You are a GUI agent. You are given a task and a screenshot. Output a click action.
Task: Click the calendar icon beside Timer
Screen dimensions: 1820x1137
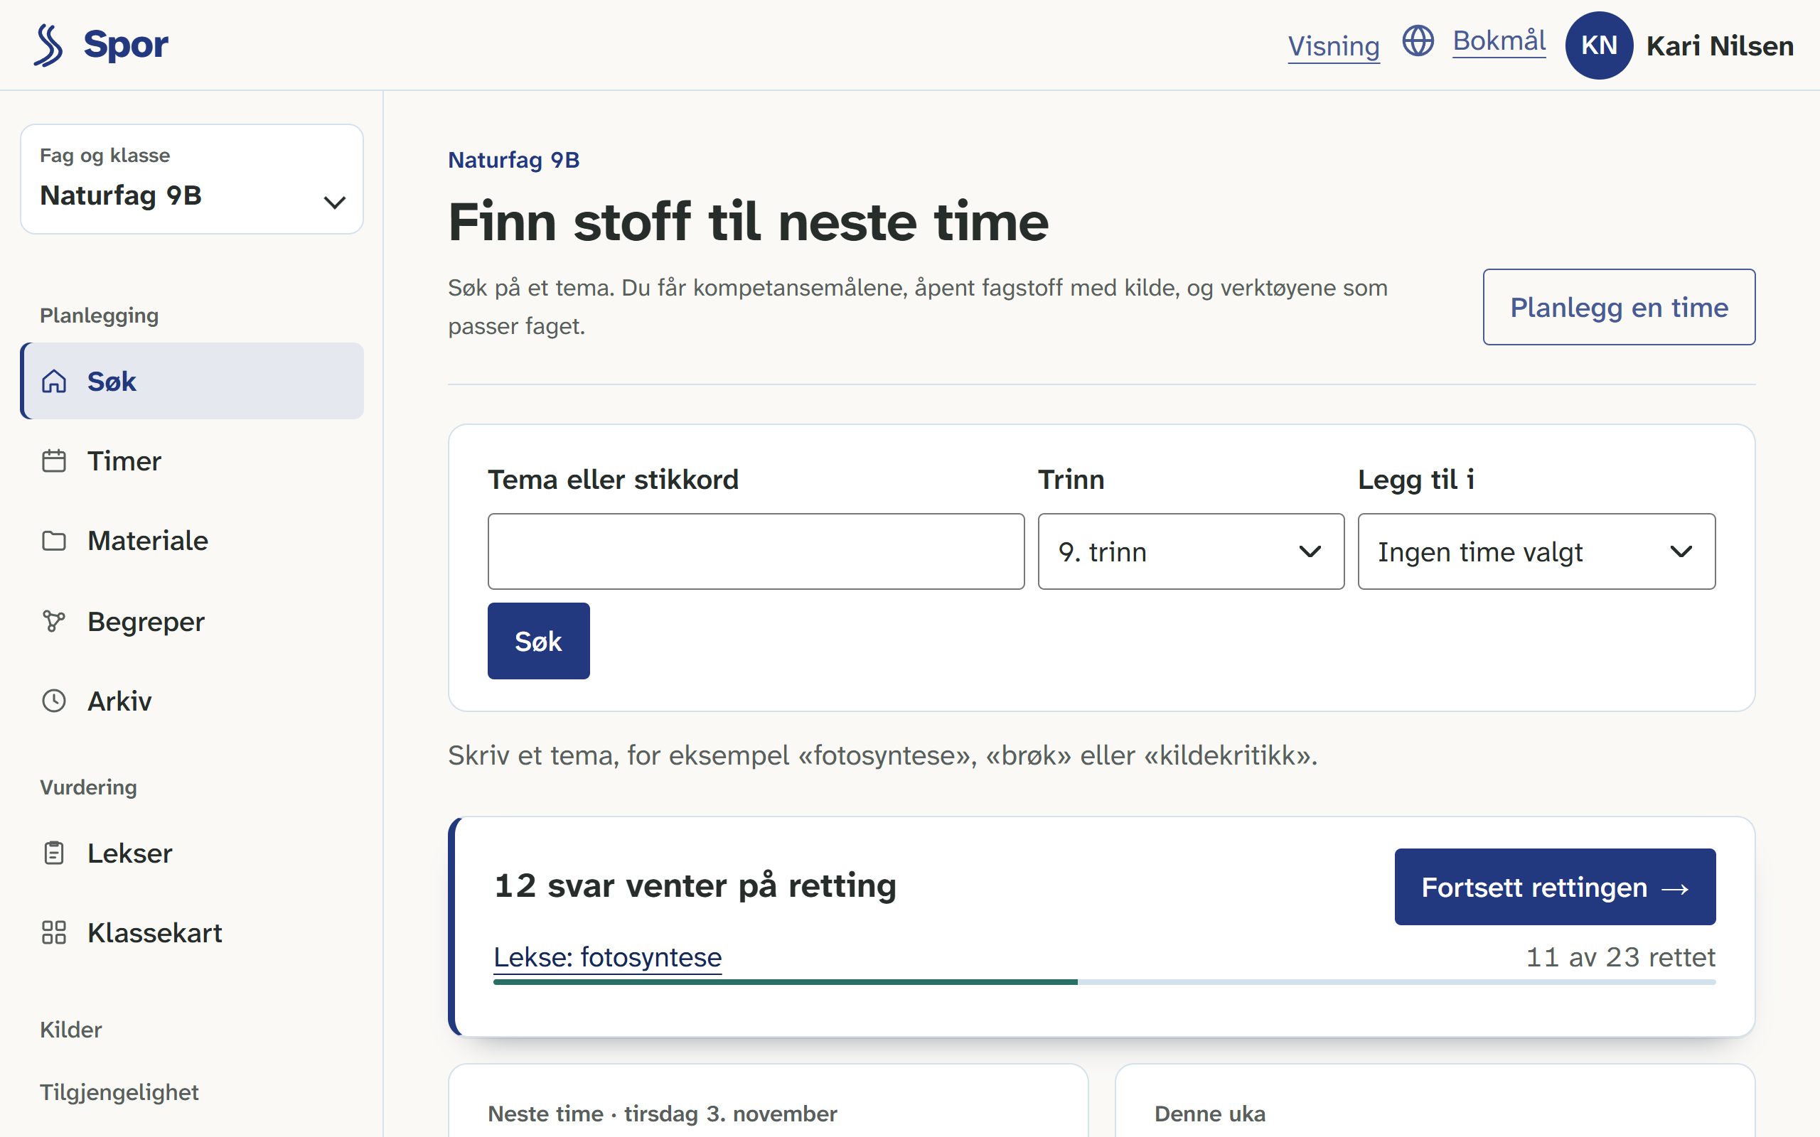[54, 461]
